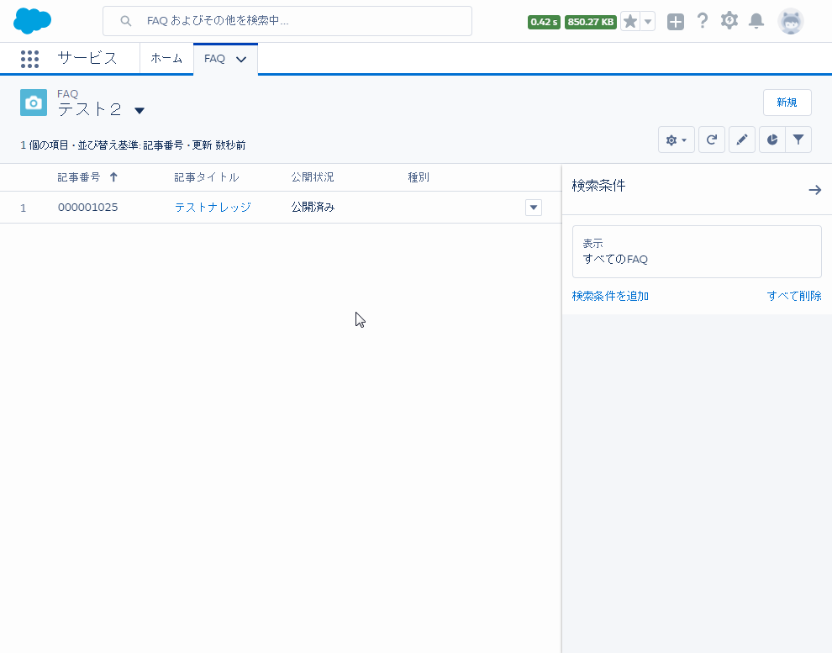Toggle the filter funnel panel
Viewport: 832px width, 653px height.
(x=798, y=140)
